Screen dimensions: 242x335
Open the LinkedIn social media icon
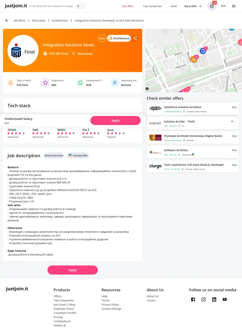click(214, 299)
